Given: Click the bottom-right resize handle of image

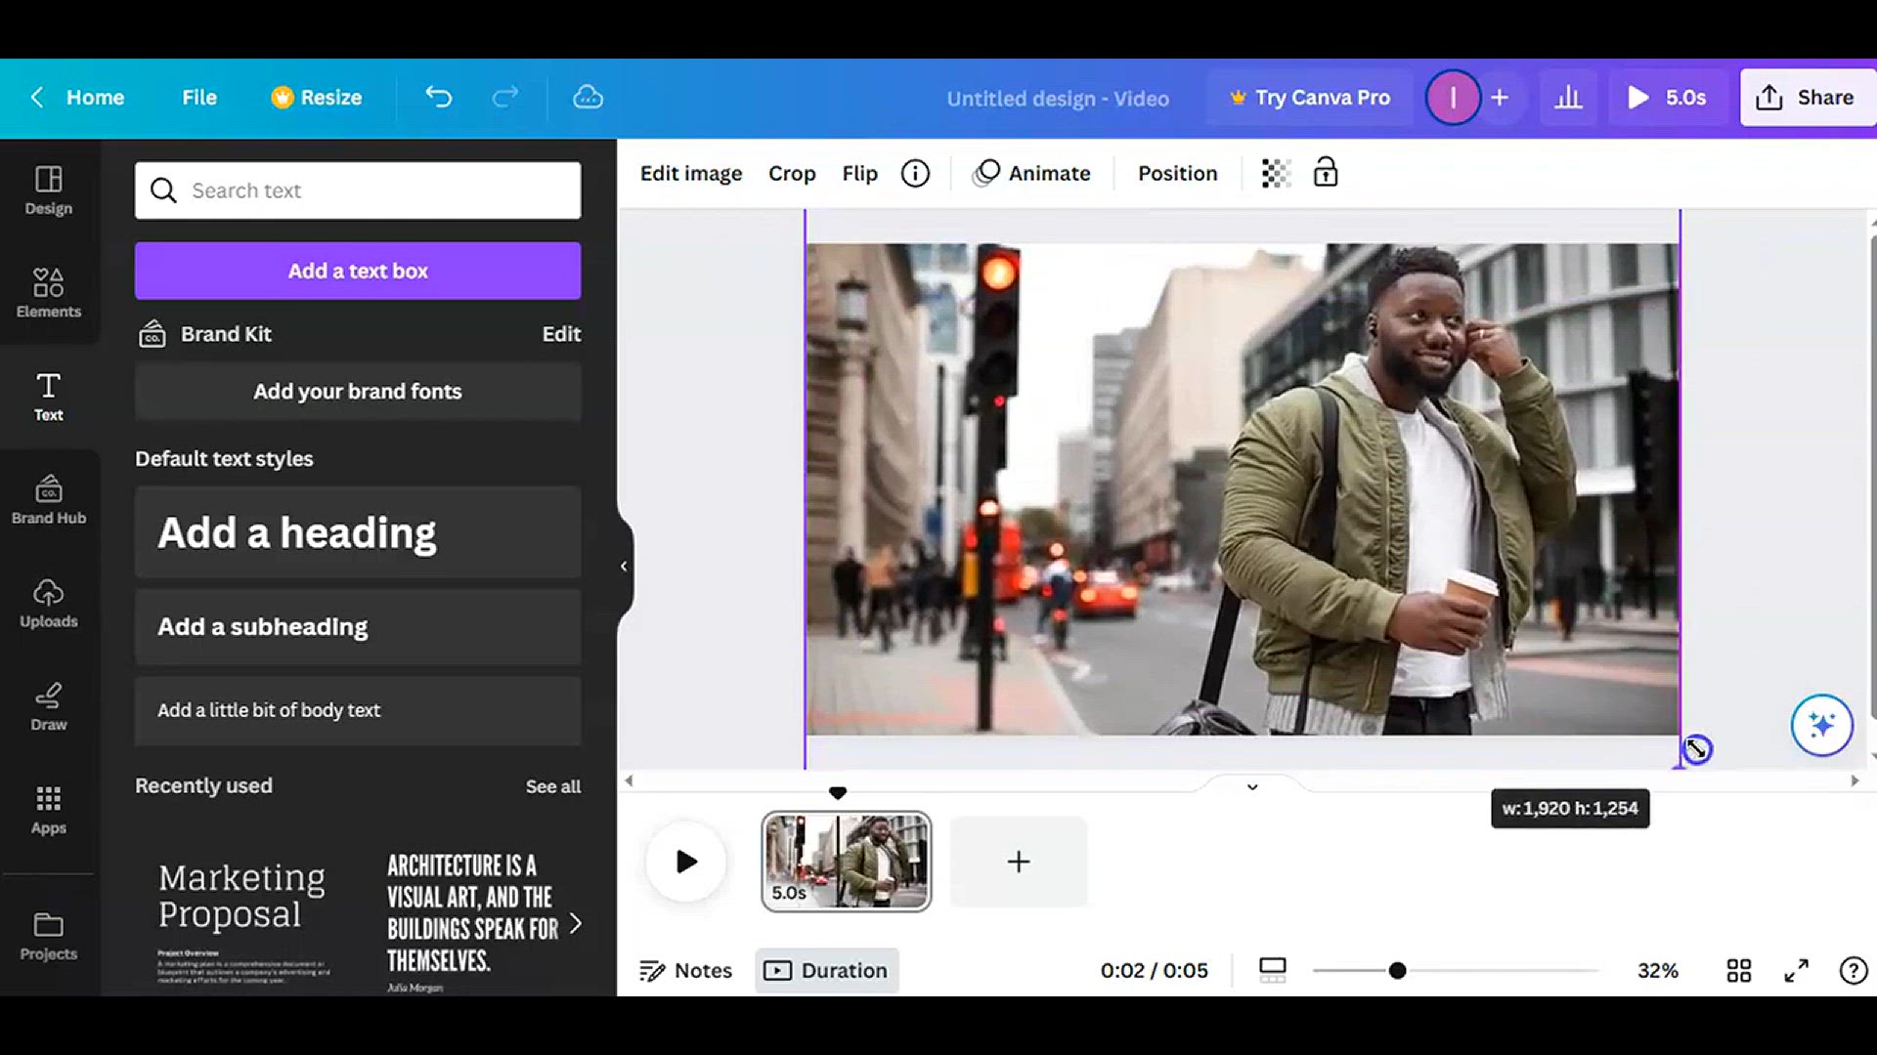Looking at the screenshot, I should (1695, 750).
